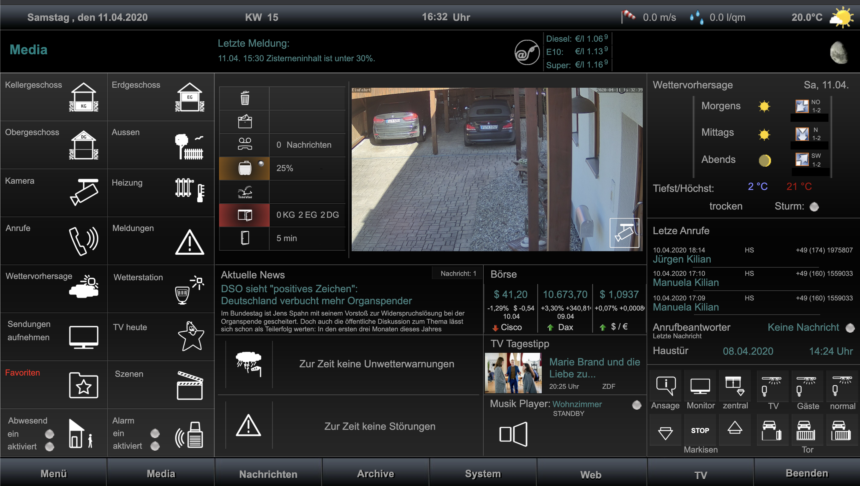Toggle the Alarm ein indicator

pyautogui.click(x=155, y=433)
